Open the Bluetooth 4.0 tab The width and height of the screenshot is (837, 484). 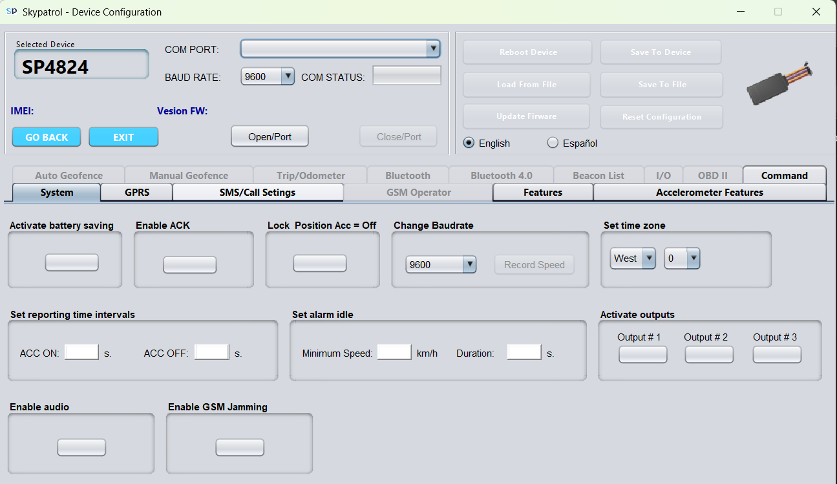pos(502,175)
